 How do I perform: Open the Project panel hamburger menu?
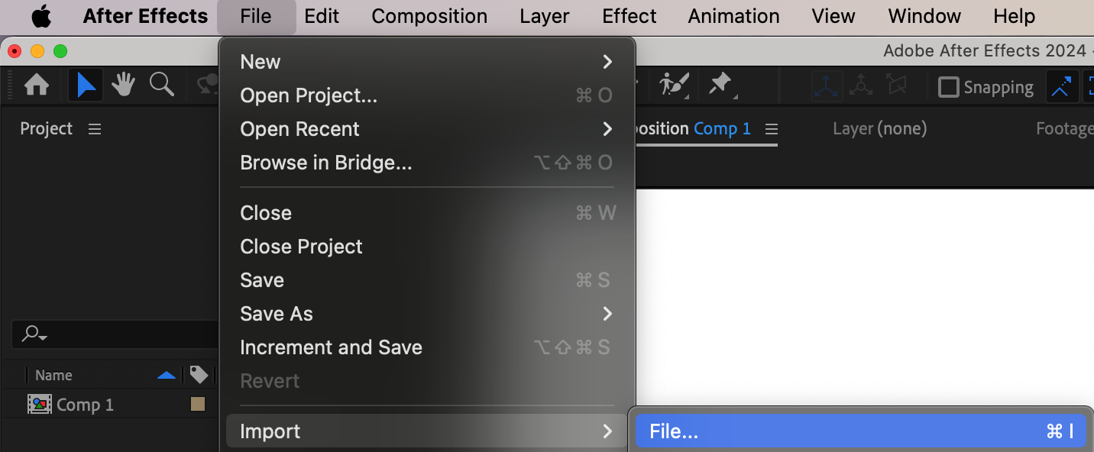(x=95, y=129)
